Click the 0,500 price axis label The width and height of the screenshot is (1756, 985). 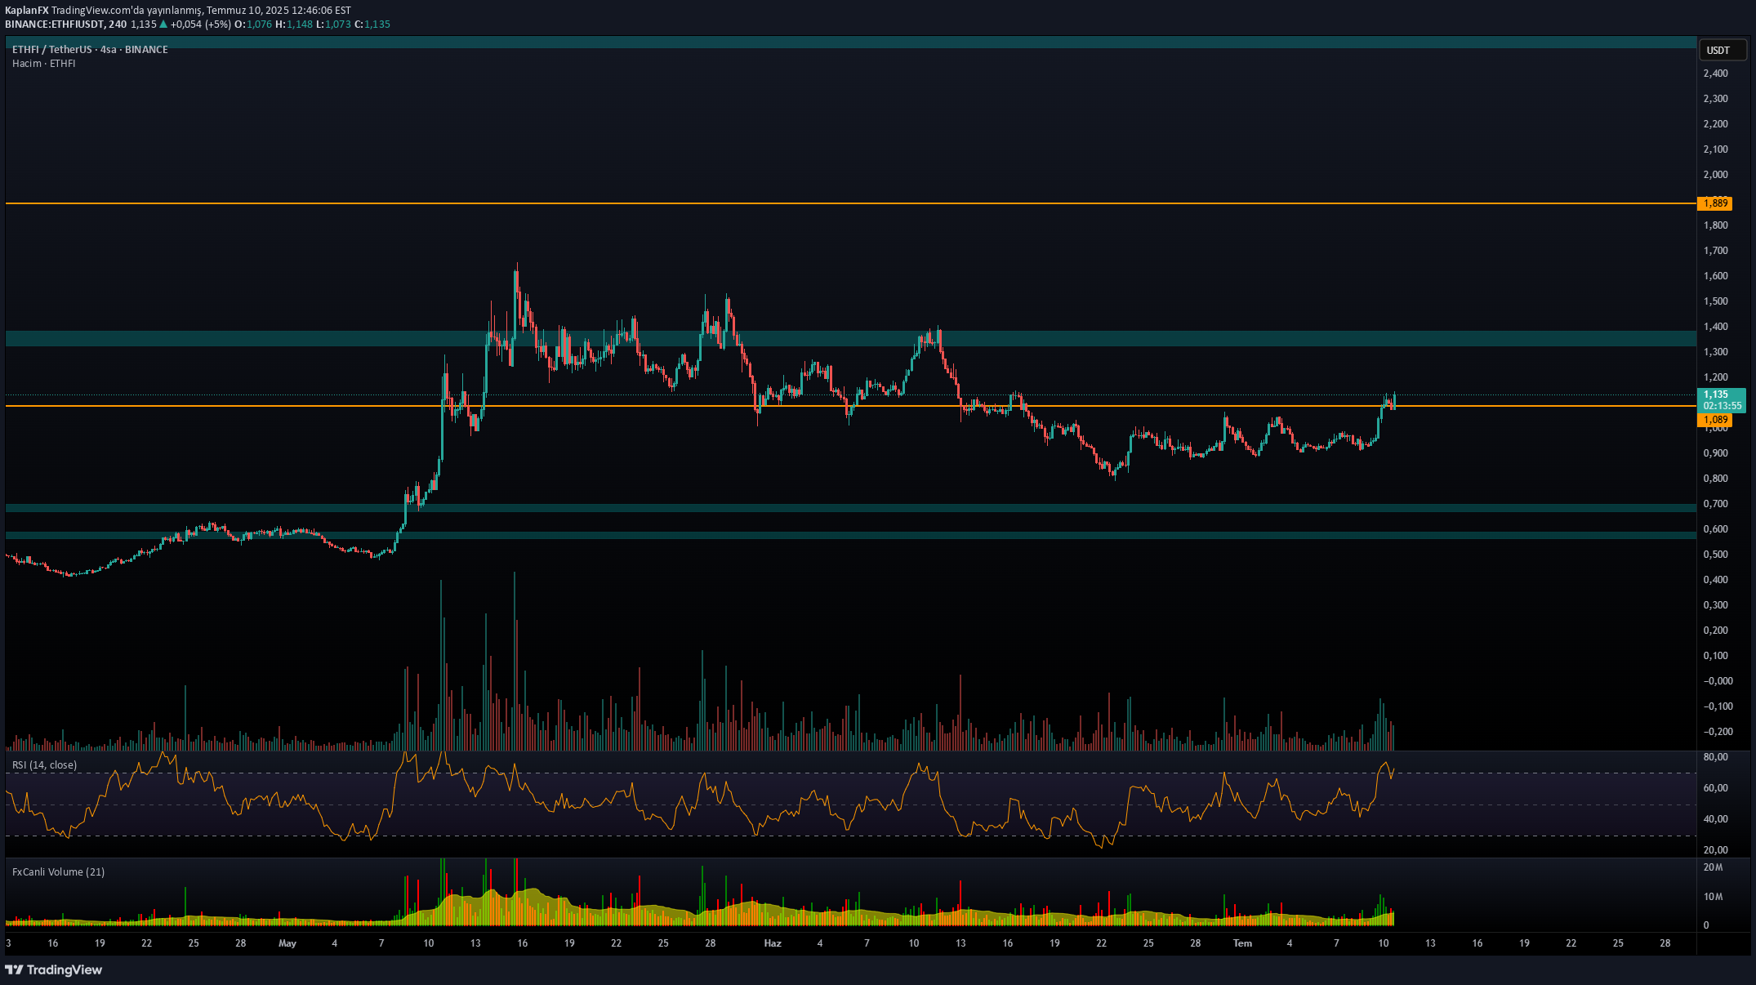[1715, 555]
